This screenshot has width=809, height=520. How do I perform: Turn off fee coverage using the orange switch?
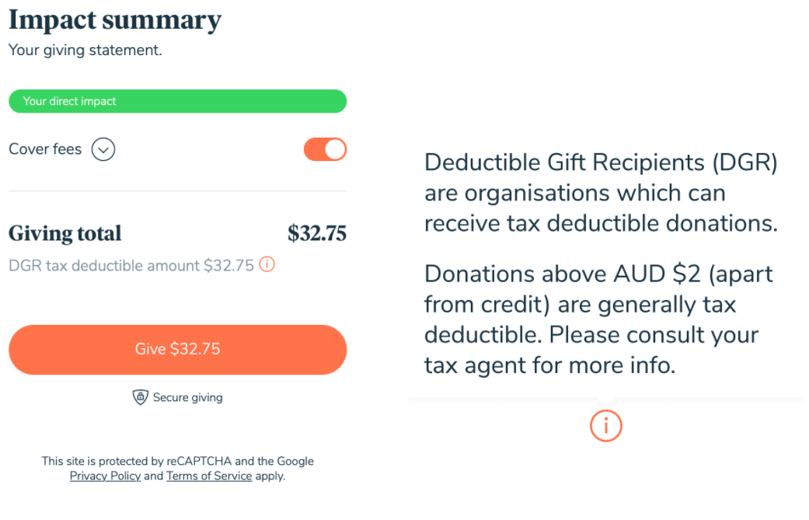click(x=324, y=148)
